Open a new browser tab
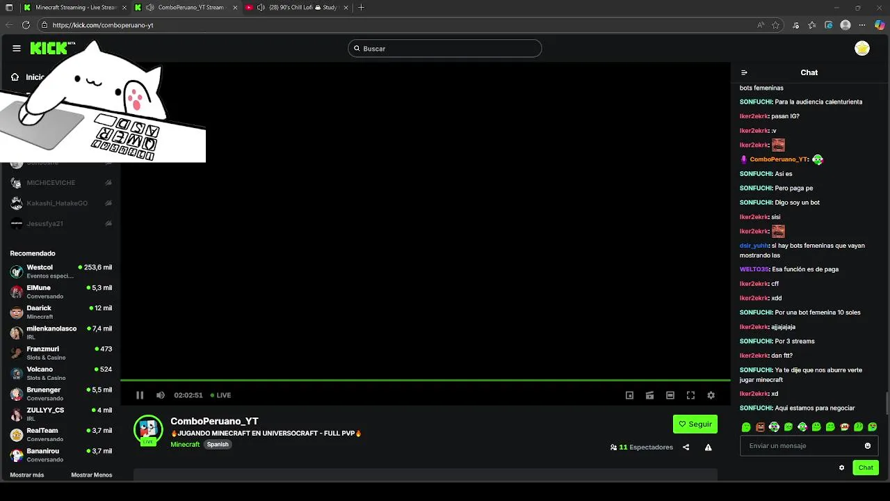The width and height of the screenshot is (890, 501). 361,8
